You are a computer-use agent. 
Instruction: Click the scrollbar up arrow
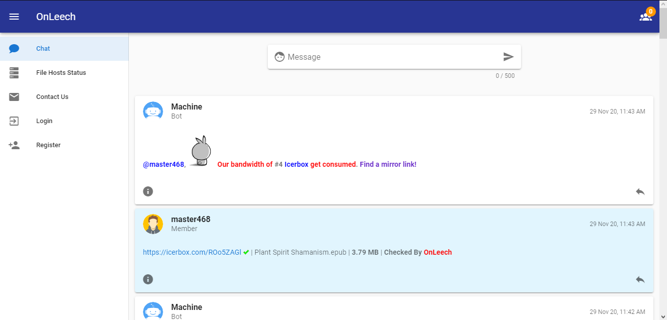tap(663, 4)
